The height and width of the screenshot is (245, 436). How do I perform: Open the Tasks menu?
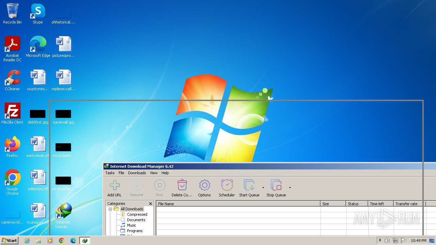click(110, 173)
